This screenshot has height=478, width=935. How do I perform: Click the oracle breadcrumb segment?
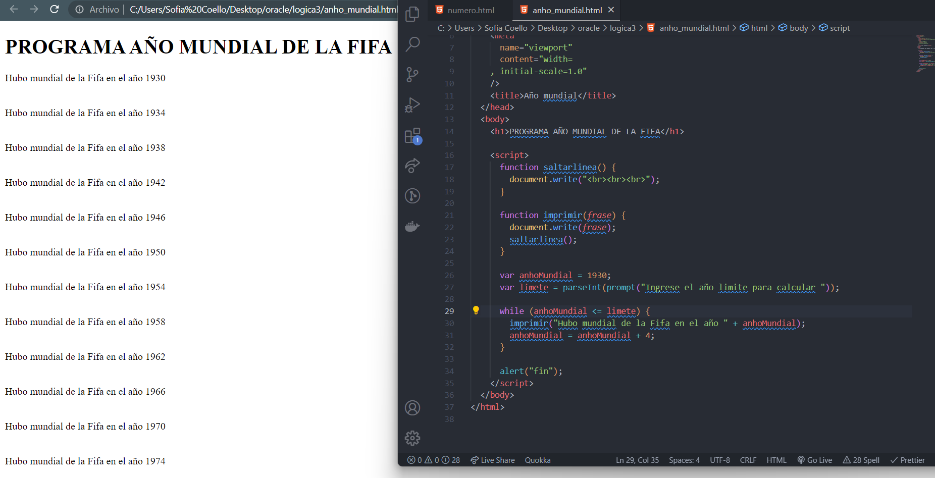[589, 28]
